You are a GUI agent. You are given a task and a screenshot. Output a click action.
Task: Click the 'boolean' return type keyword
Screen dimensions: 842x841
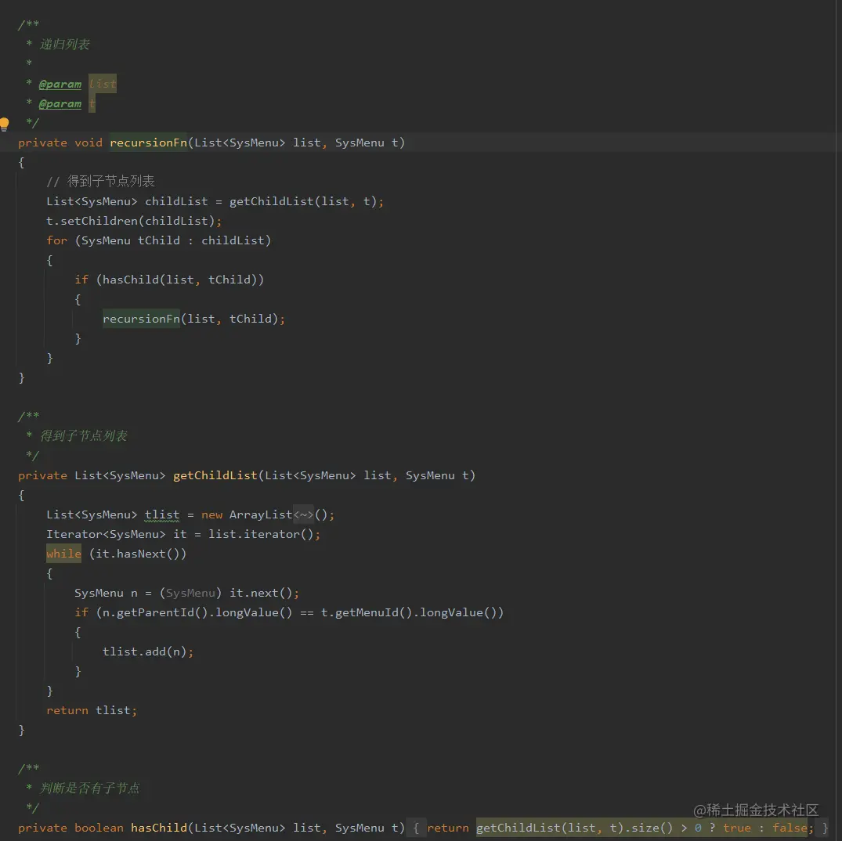click(99, 828)
